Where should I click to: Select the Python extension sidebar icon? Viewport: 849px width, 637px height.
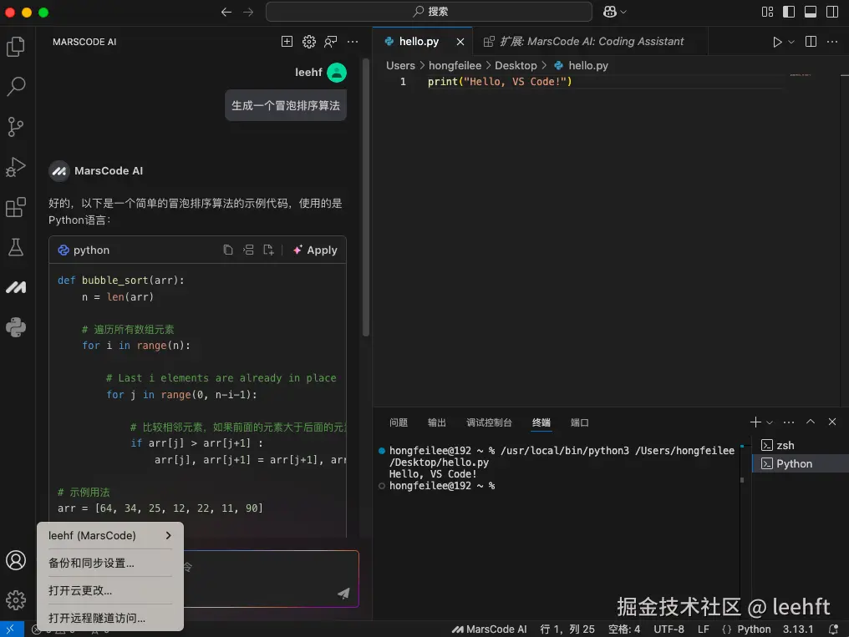click(17, 327)
